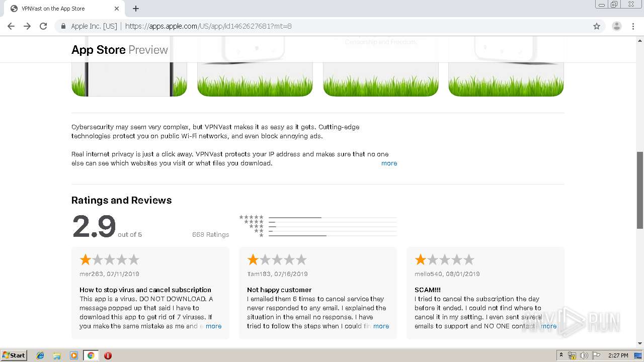Open Windows Explorer folder from the taskbar
This screenshot has height=362, width=644.
tap(57, 355)
